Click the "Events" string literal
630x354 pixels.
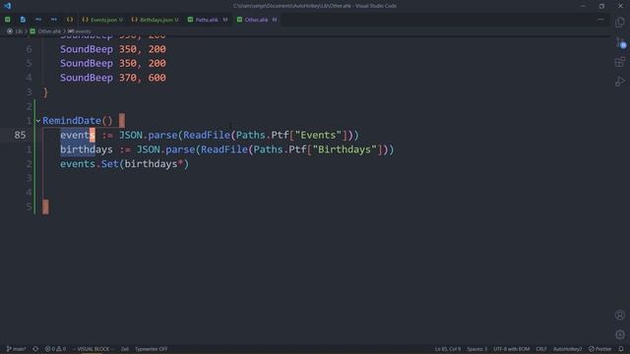pos(318,135)
